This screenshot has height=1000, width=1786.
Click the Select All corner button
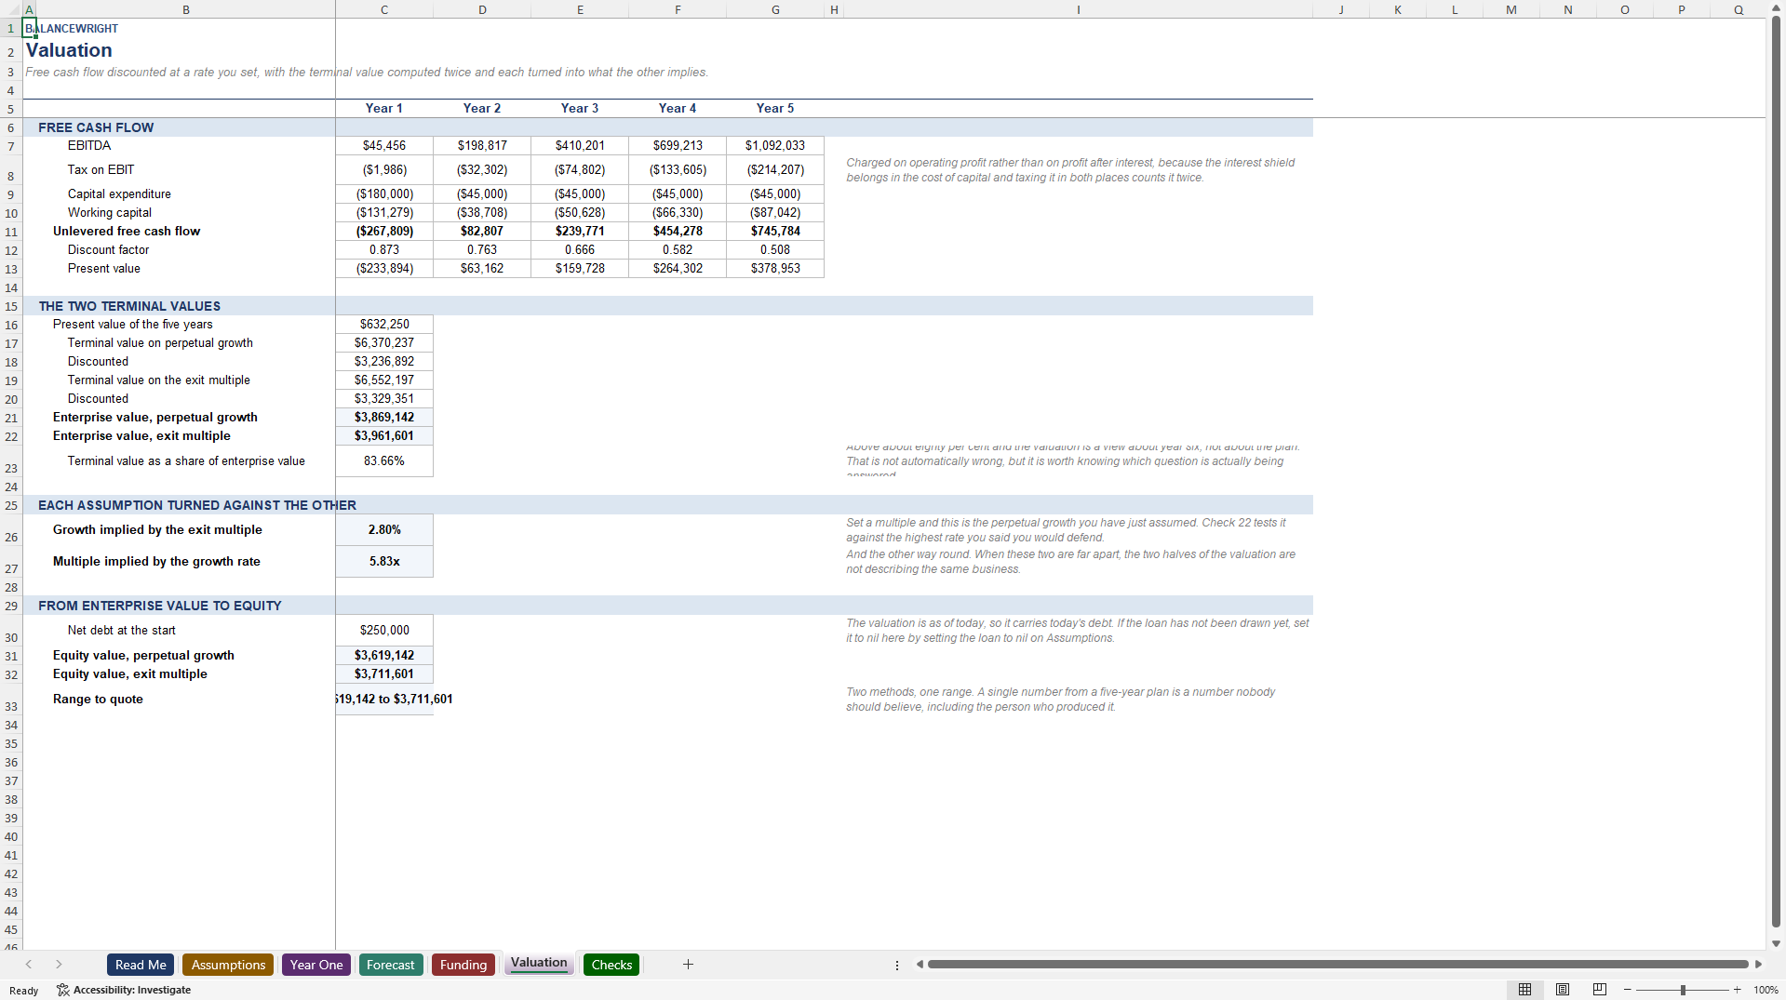point(11,9)
